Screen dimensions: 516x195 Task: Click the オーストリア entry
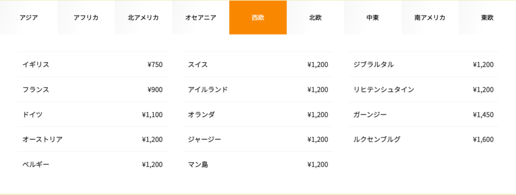click(x=92, y=139)
